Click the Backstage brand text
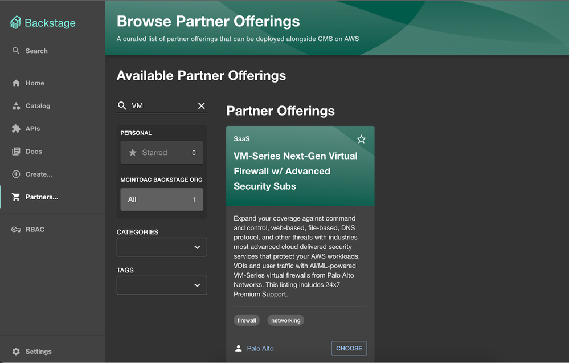 [50, 23]
